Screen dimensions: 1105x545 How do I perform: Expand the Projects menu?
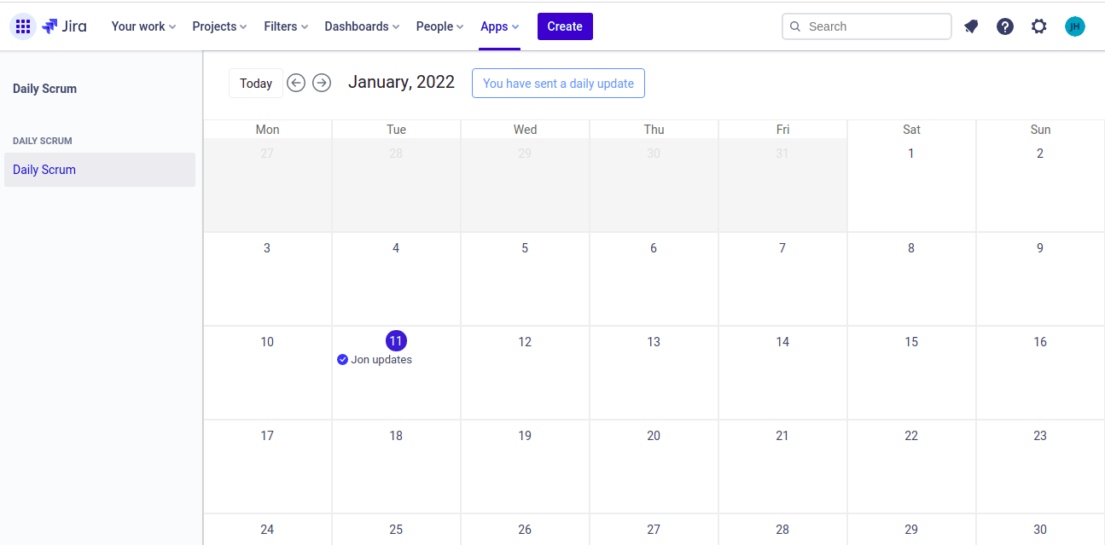pos(219,26)
